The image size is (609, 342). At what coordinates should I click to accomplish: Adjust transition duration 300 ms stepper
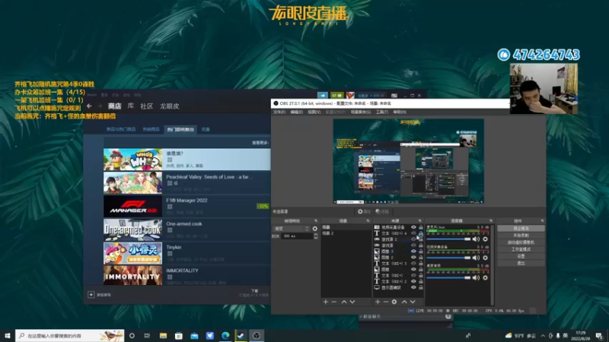(x=316, y=236)
